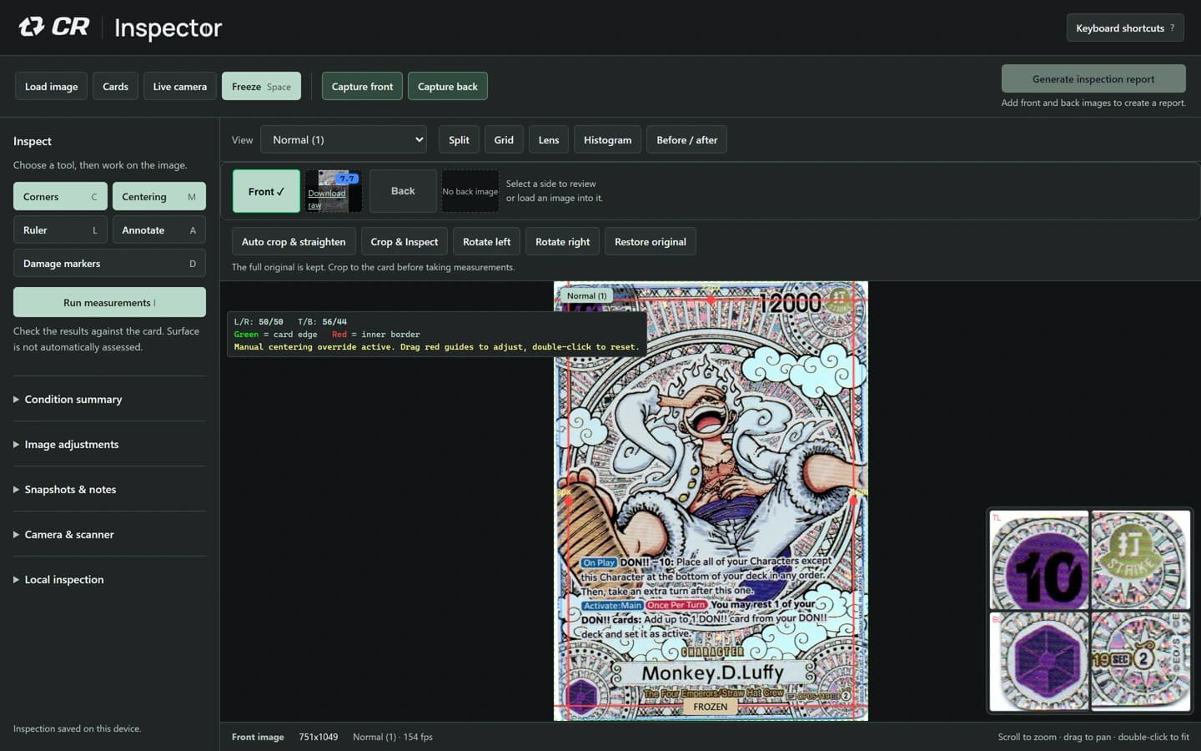Click the FROZEN badge on the card
Screen dimensions: 1201x751
pyautogui.click(x=710, y=706)
